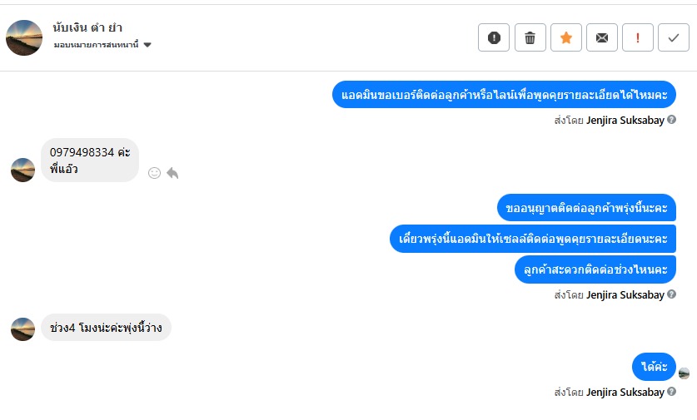Flag conversation with the red exclamation icon
697x420 pixels.
coord(638,37)
